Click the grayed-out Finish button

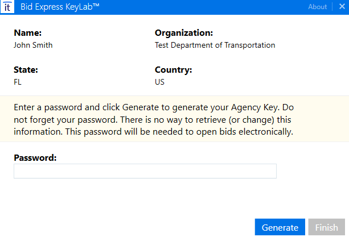(326, 227)
